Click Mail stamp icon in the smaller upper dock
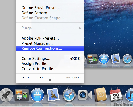This screenshot has height=107, width=133. click(x=116, y=59)
